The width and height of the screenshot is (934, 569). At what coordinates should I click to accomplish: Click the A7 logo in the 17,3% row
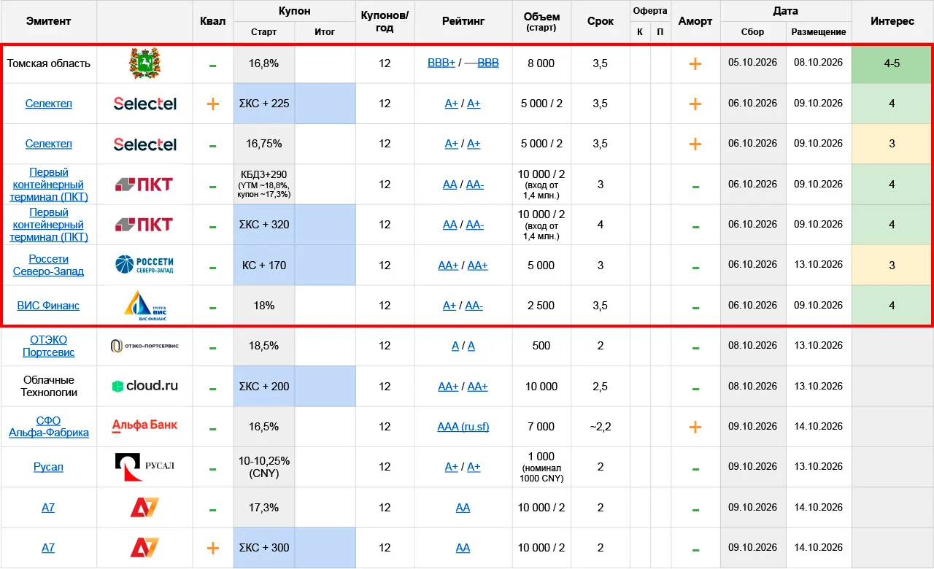click(x=144, y=508)
